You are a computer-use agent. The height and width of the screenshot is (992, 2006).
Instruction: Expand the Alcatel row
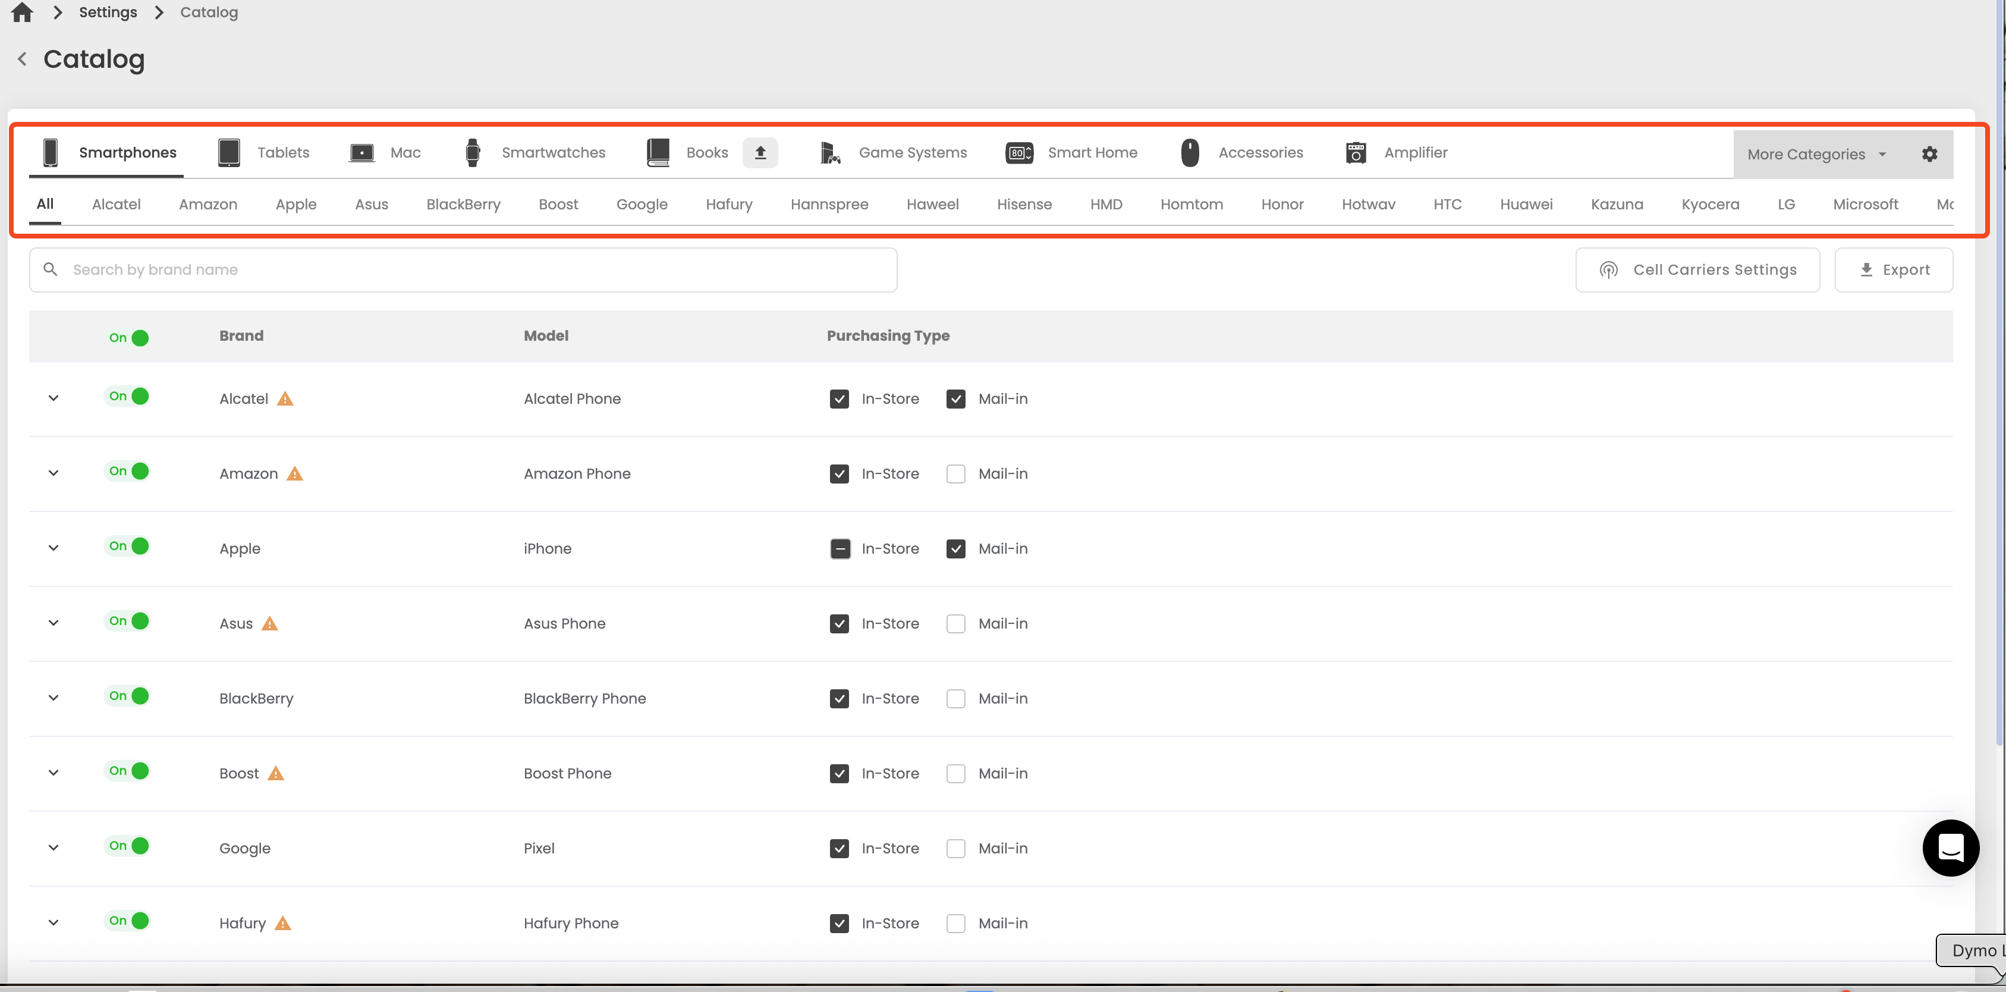tap(53, 398)
